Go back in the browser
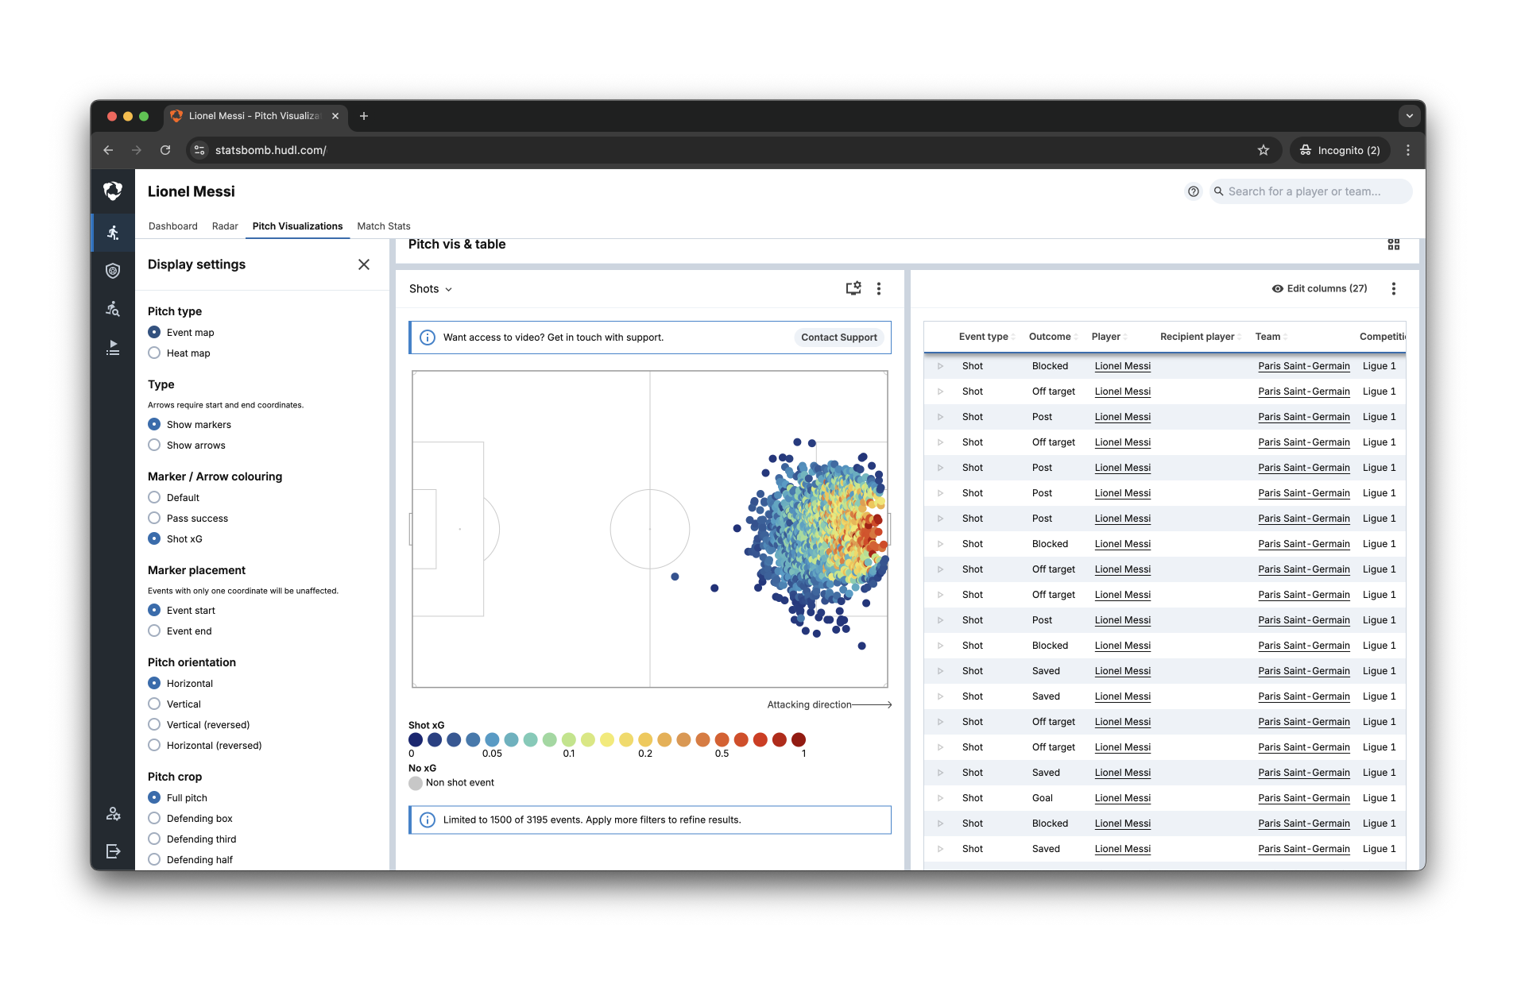This screenshot has width=1517, height=999. 108,150
